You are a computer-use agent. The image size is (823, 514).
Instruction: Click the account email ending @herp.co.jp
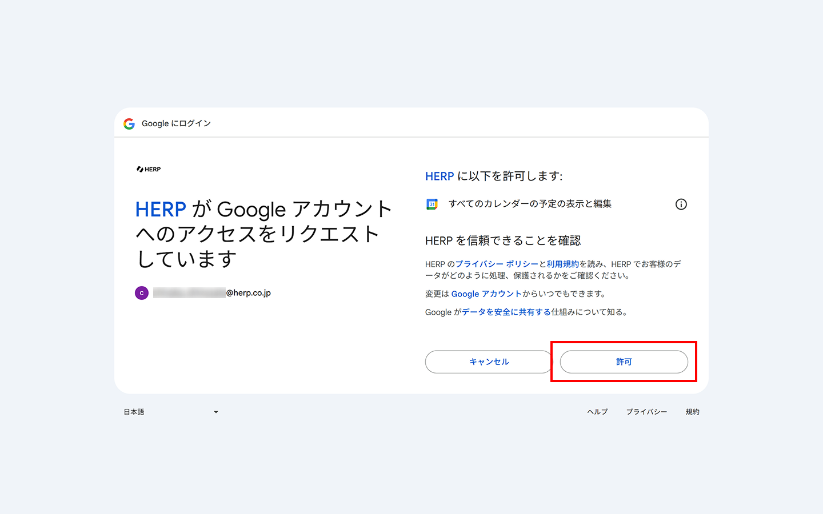(212, 293)
